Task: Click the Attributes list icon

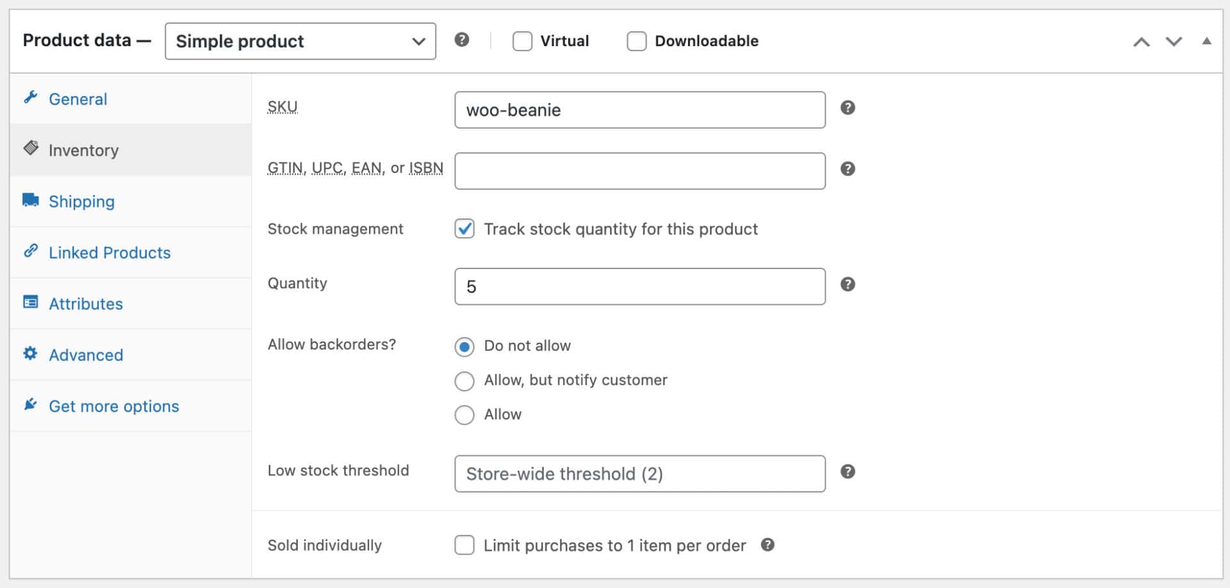Action: coord(31,302)
